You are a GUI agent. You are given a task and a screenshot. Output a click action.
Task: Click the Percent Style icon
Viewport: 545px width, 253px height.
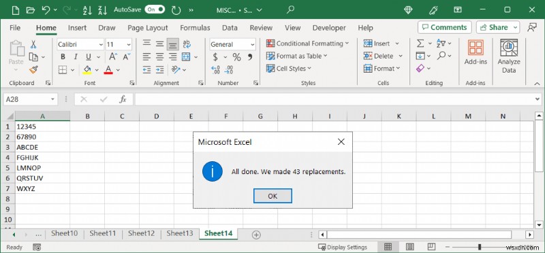[x=236, y=57]
